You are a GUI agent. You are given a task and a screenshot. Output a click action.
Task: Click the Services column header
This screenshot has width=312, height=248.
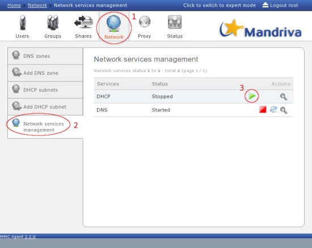click(108, 84)
